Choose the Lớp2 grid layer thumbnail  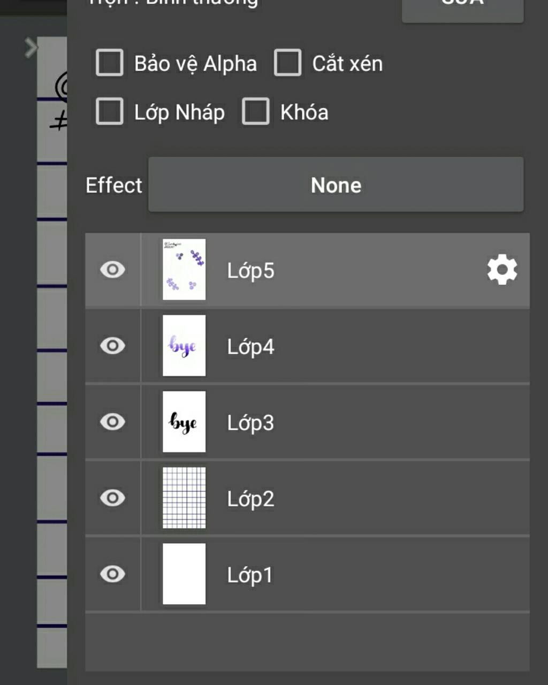click(184, 498)
